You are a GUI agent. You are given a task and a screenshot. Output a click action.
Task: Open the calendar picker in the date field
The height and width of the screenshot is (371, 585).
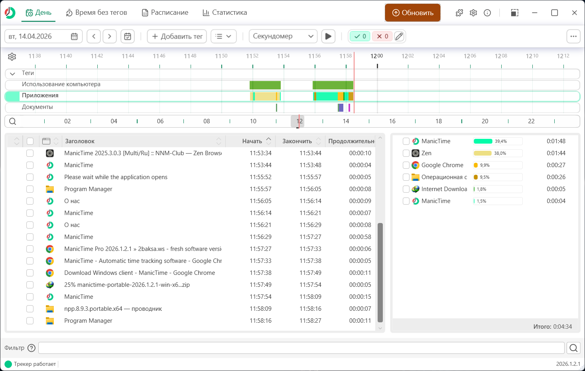pos(74,36)
